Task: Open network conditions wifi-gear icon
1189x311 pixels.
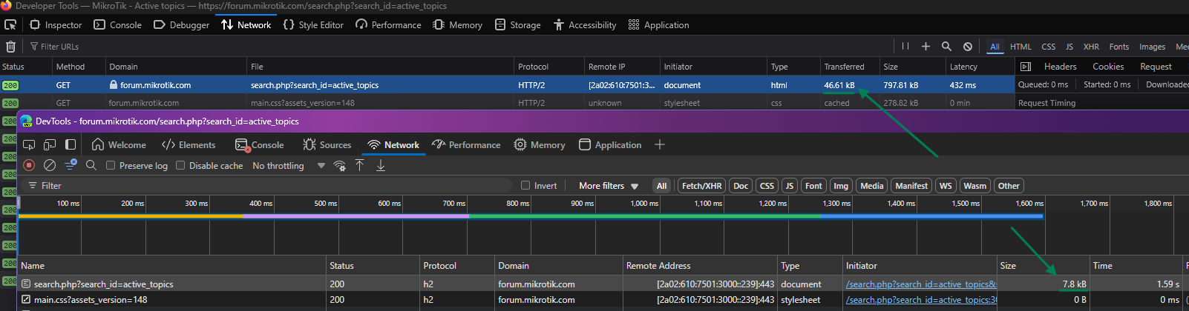Action: click(x=339, y=165)
